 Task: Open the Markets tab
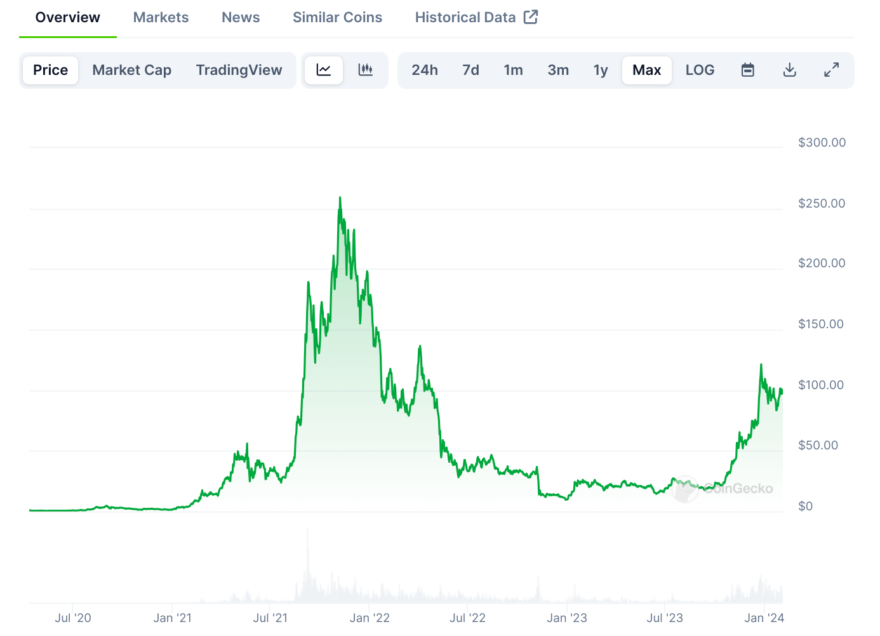click(x=161, y=17)
